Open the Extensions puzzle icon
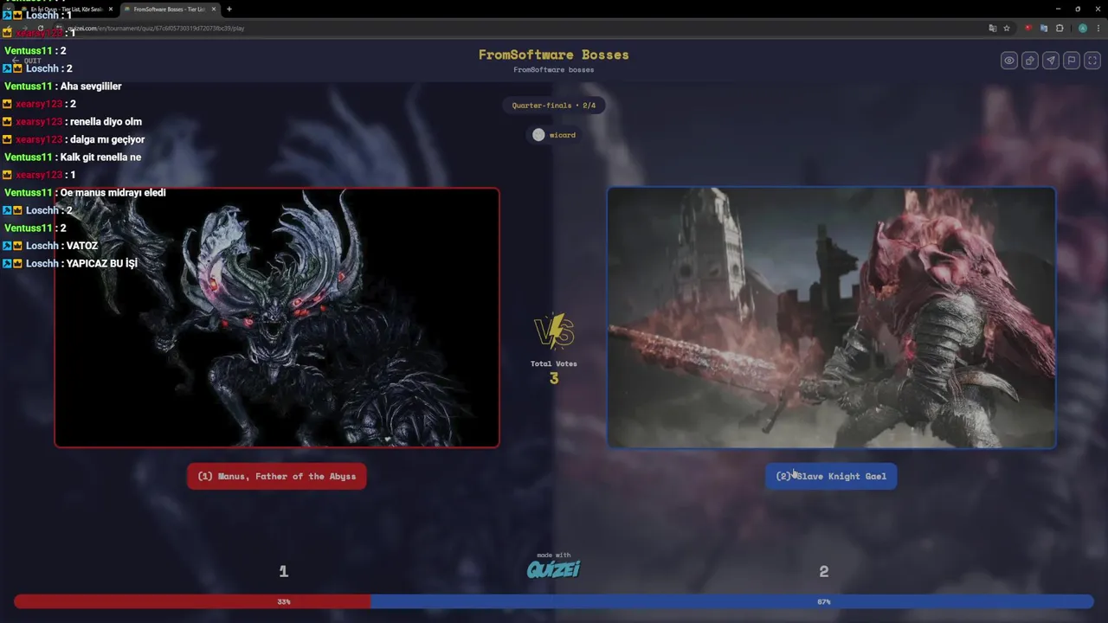 pyautogui.click(x=1060, y=29)
